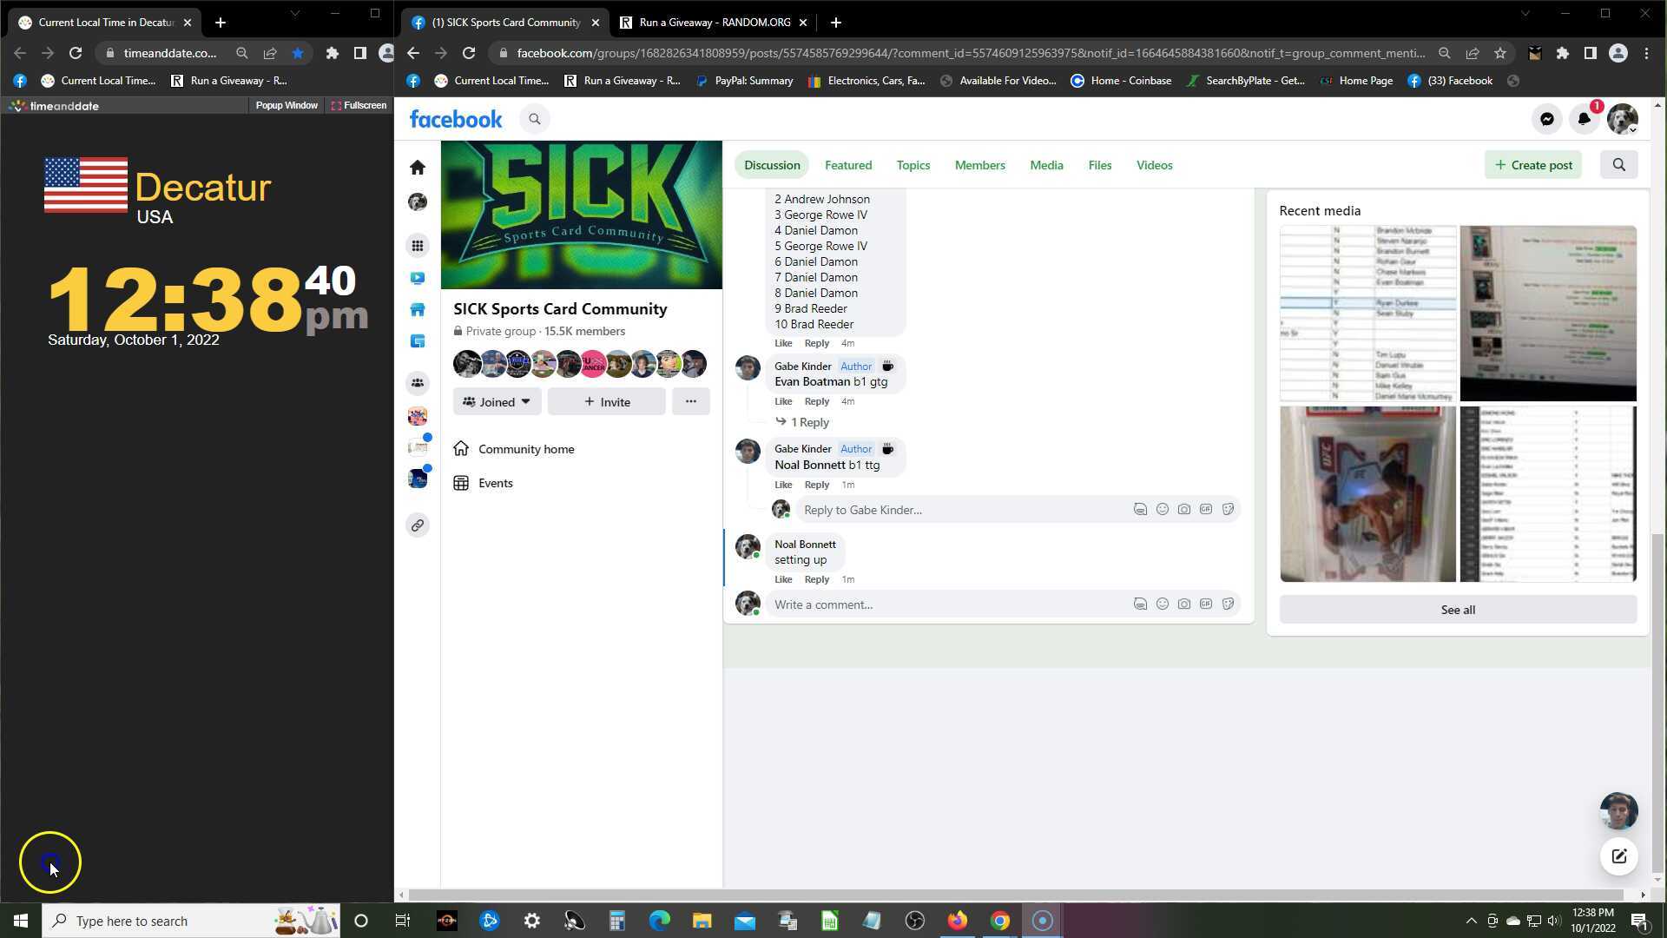Toggle bookmark star for timeanddate page

298,53
